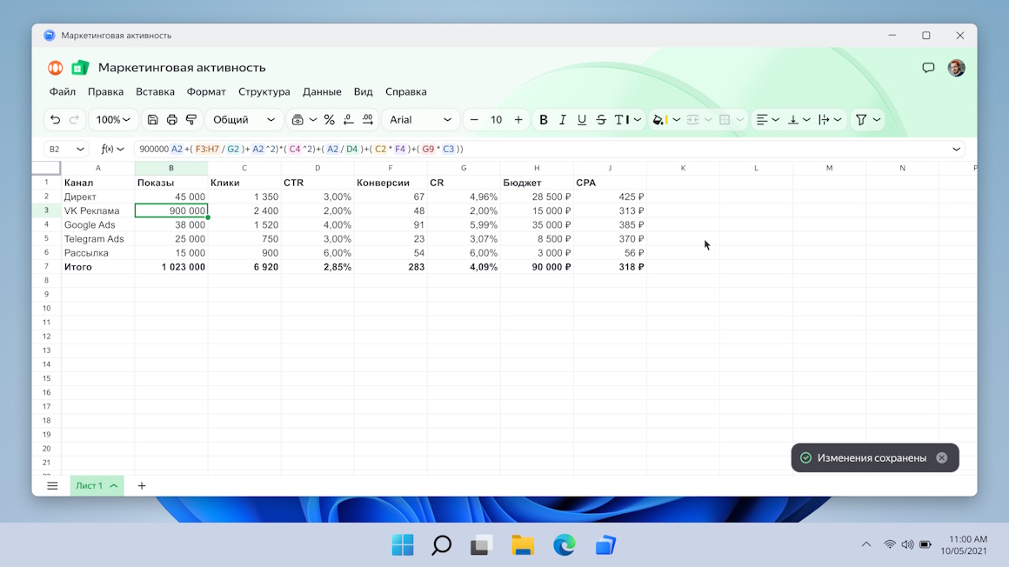Click the document title 'Маркетинговая активность'
Image resolution: width=1009 pixels, height=567 pixels.
click(182, 68)
